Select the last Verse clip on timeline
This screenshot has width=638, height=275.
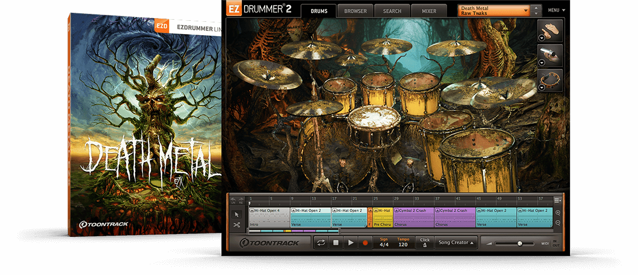pos(534,218)
